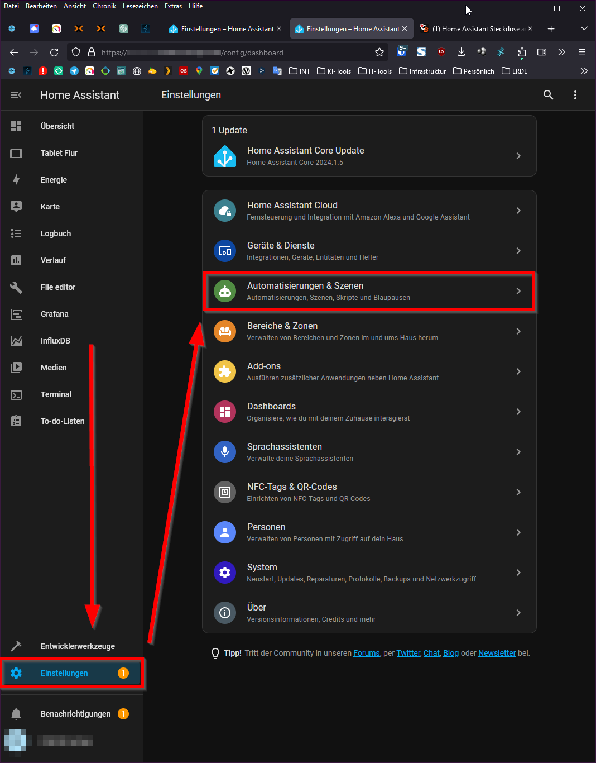Open Entwicklerwerkzeuge hammer icon

pos(16,646)
